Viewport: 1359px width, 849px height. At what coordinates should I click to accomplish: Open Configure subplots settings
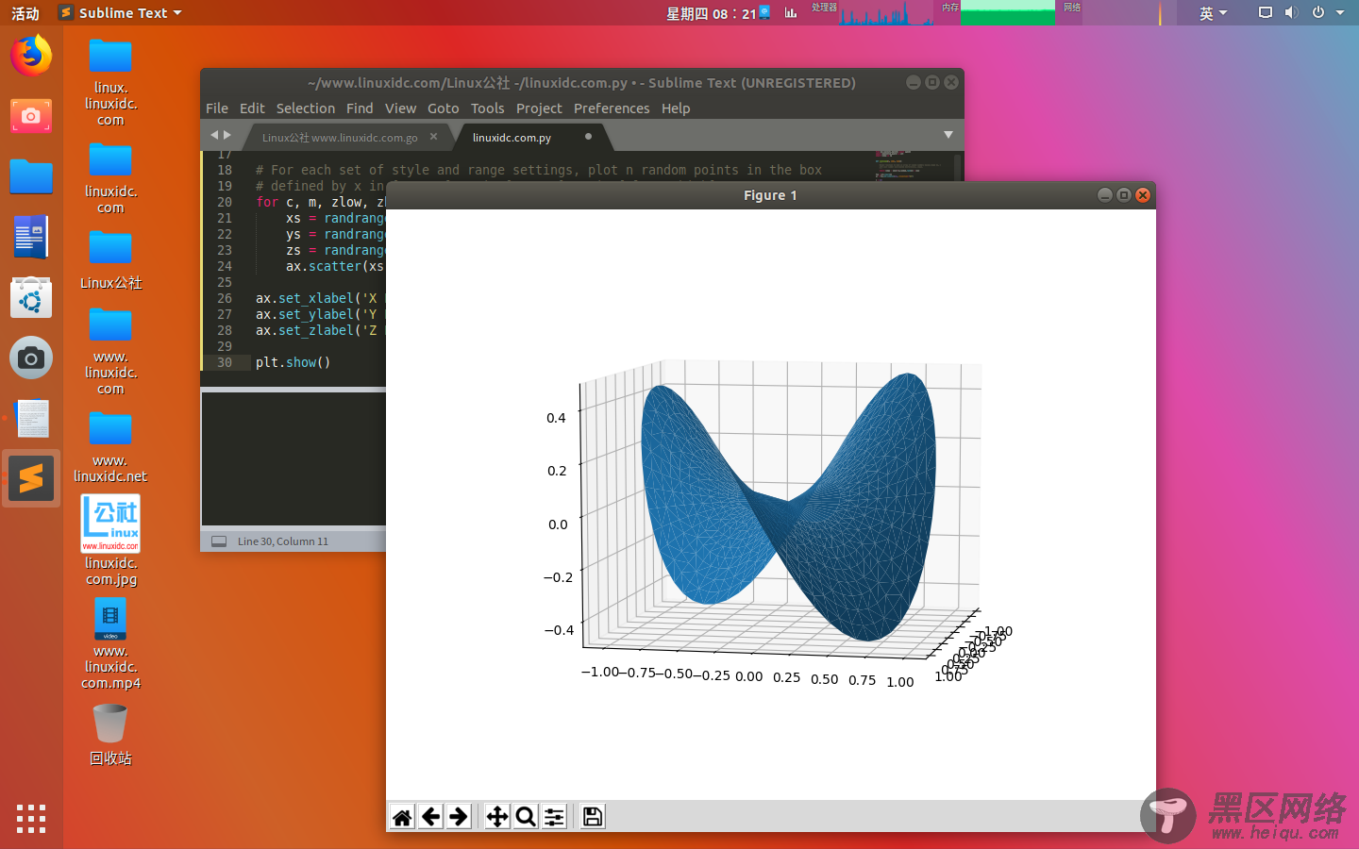tap(554, 817)
